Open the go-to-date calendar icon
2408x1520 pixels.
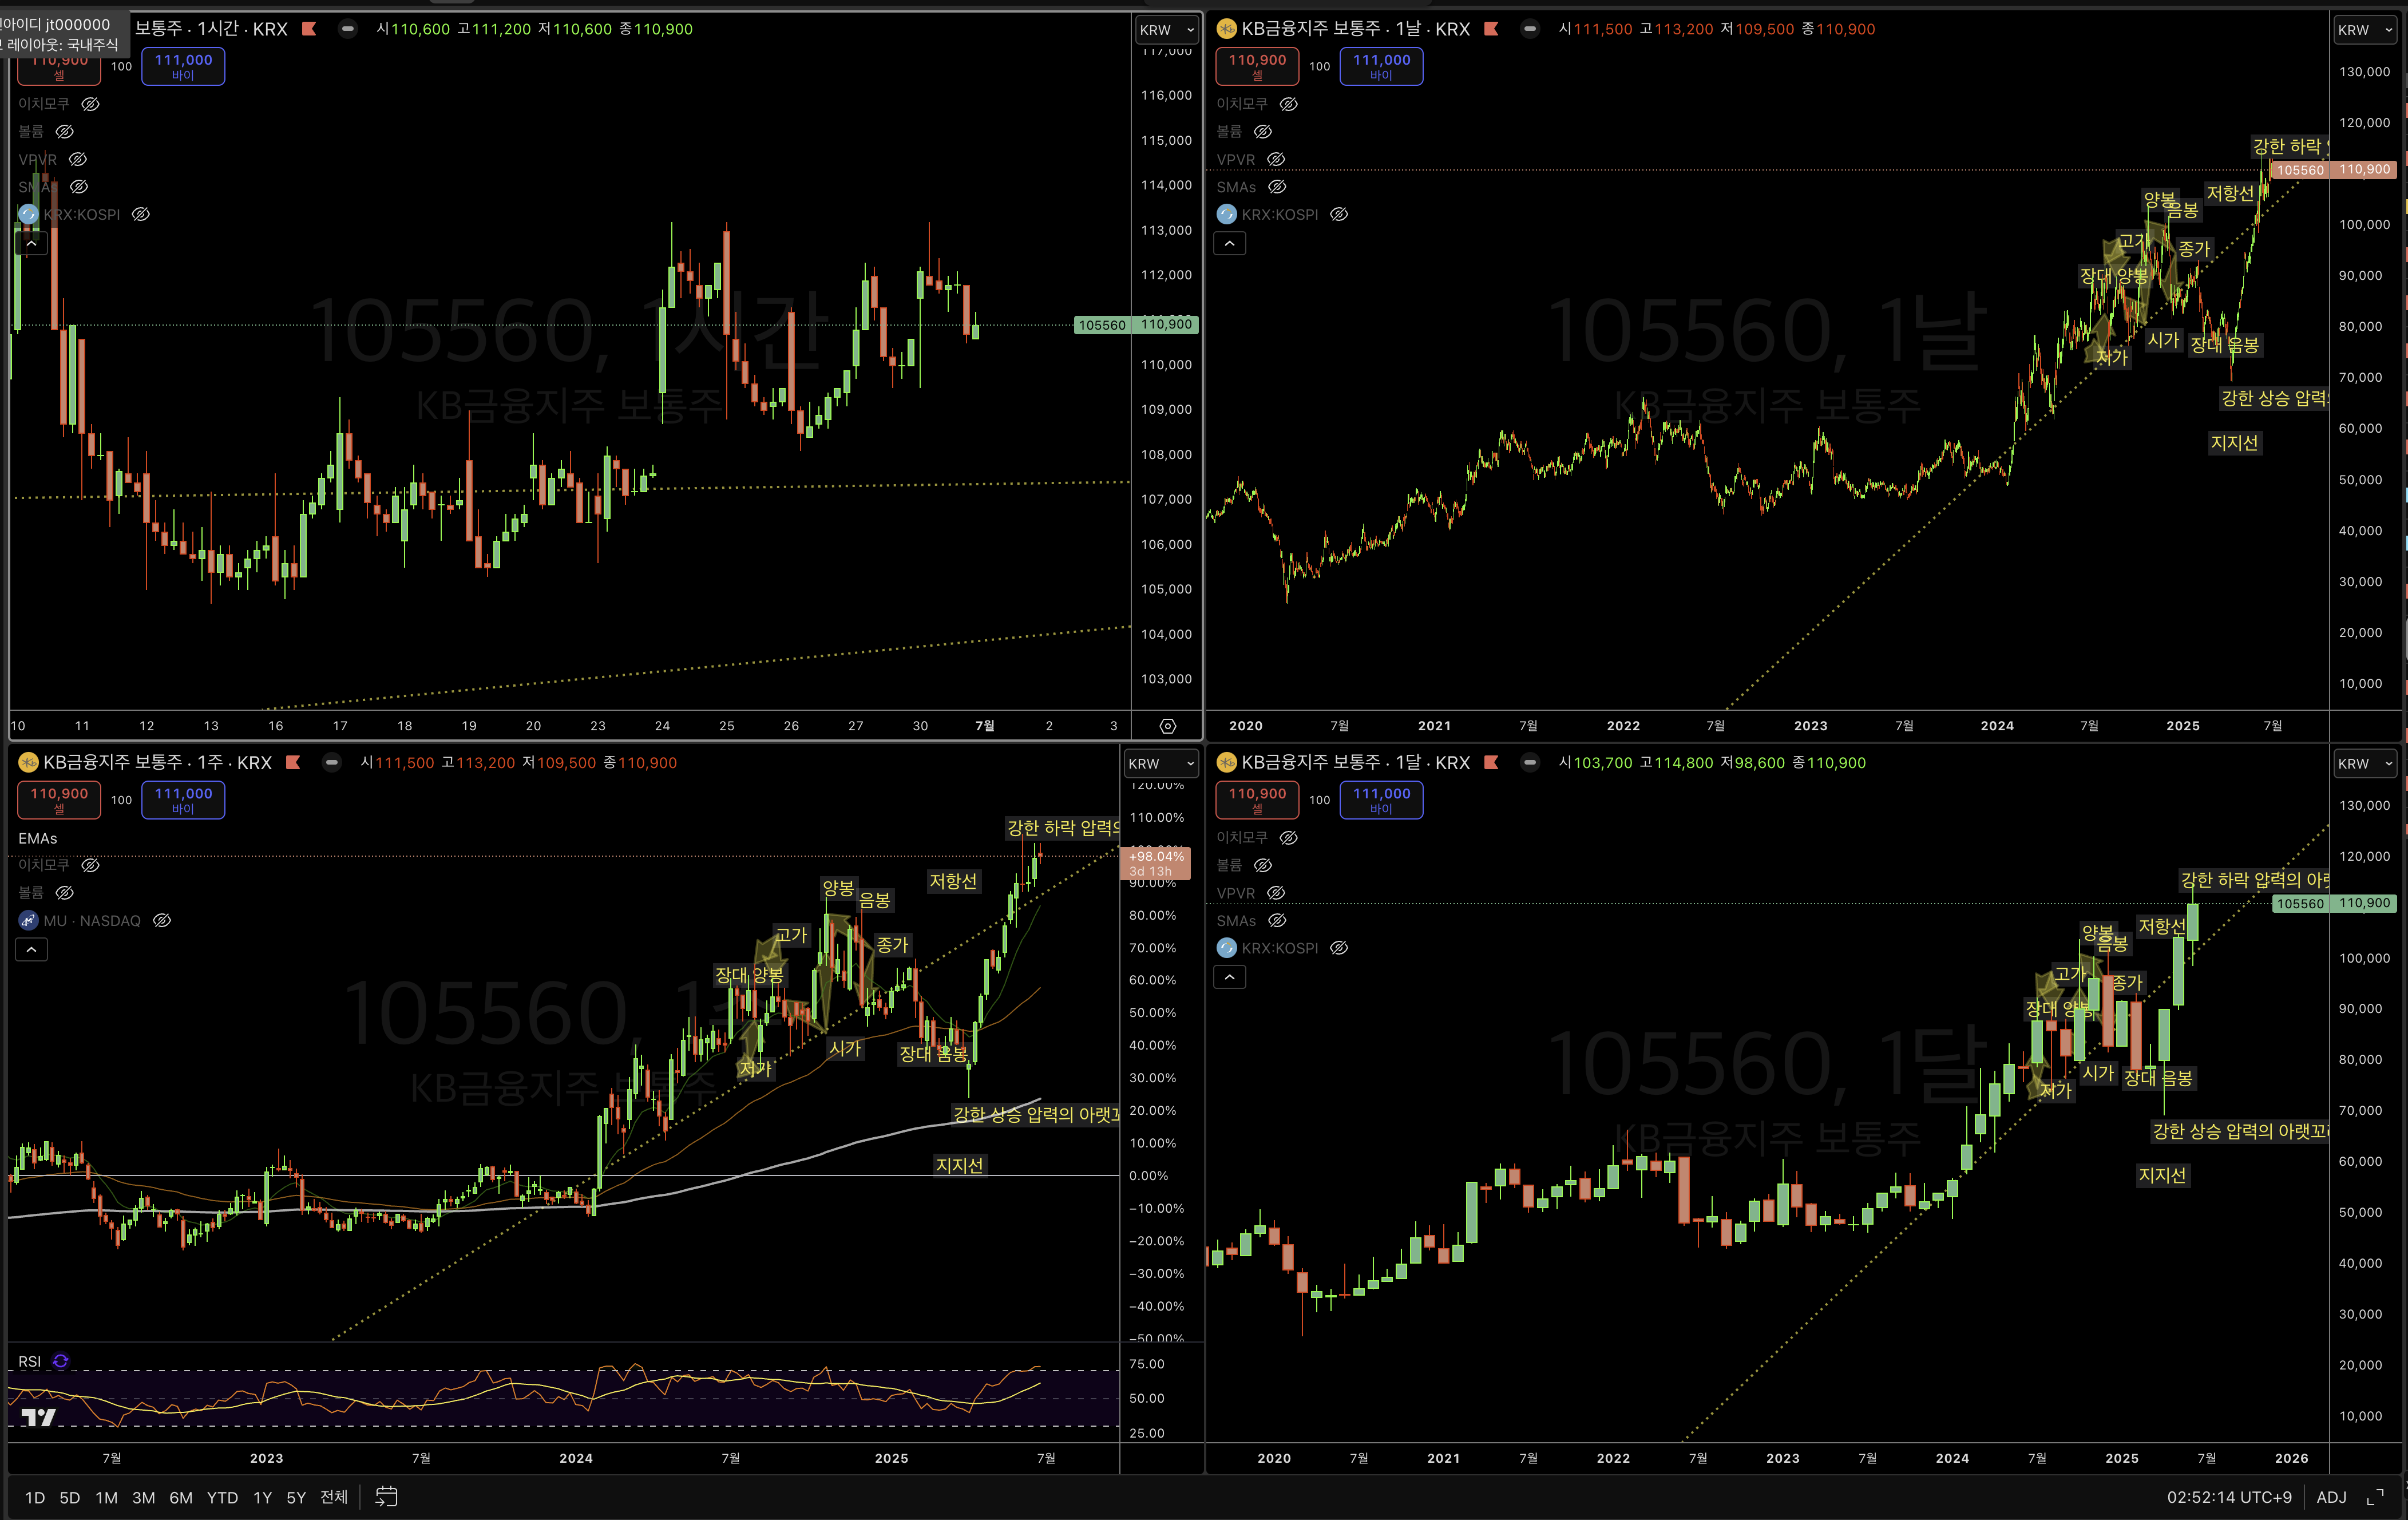[x=386, y=1497]
